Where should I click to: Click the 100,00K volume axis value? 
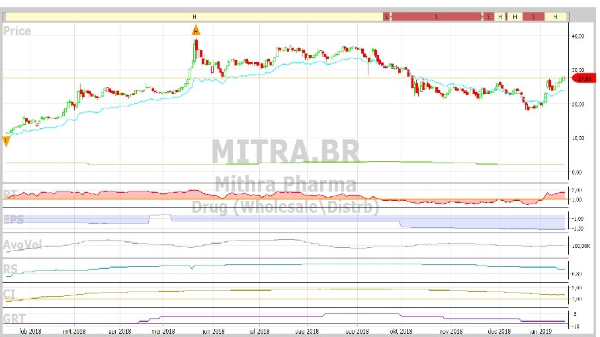[581, 246]
